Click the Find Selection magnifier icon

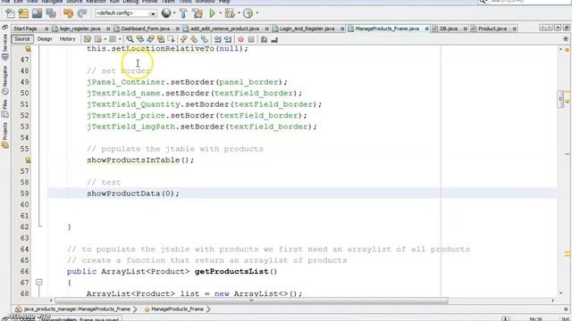pyautogui.click(x=130, y=39)
